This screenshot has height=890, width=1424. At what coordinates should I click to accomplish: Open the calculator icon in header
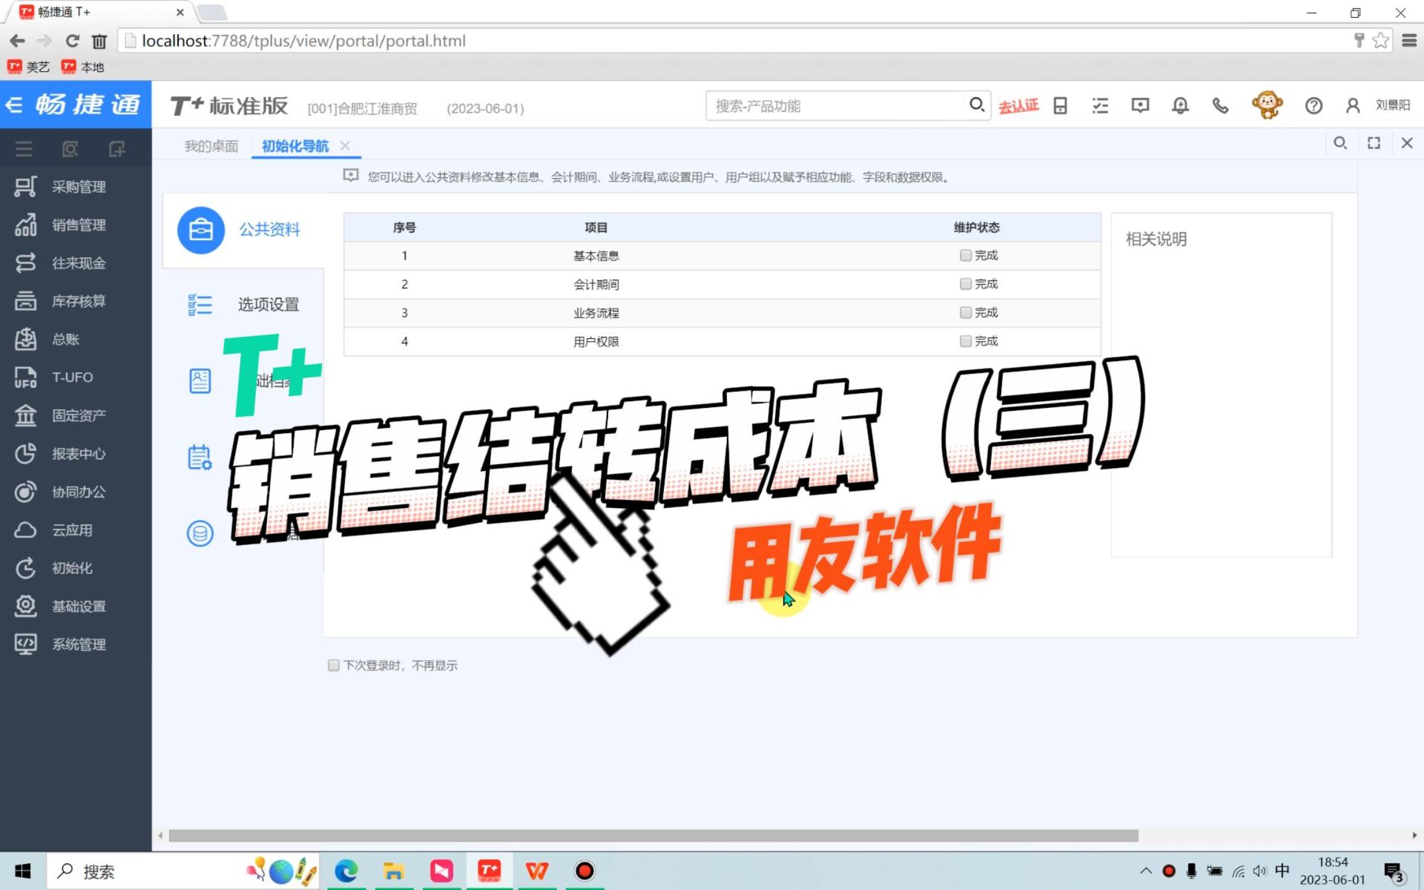click(1060, 106)
